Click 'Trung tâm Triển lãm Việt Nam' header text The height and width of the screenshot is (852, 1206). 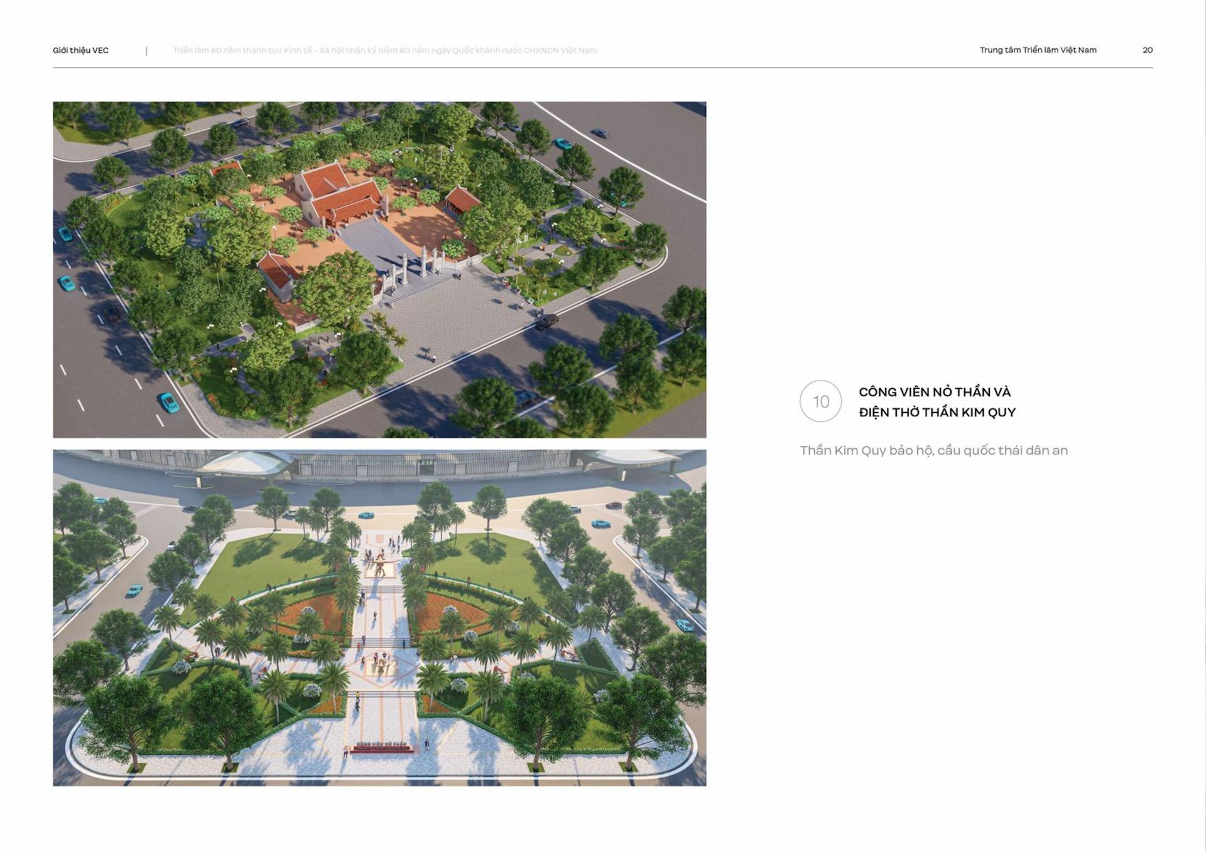click(1038, 50)
